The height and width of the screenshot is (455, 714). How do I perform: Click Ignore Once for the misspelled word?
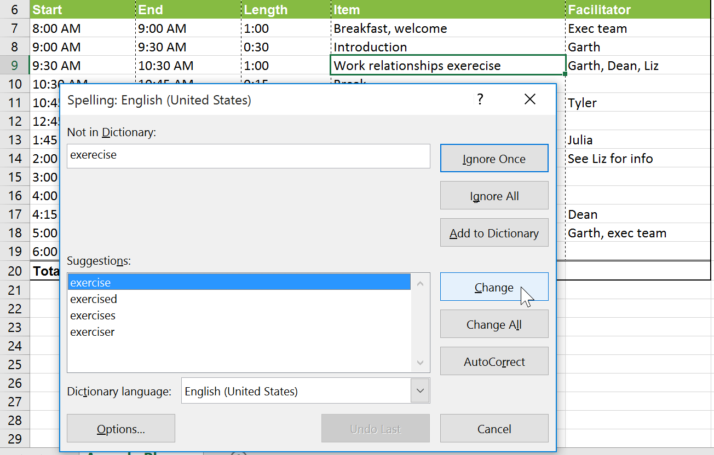coord(493,158)
